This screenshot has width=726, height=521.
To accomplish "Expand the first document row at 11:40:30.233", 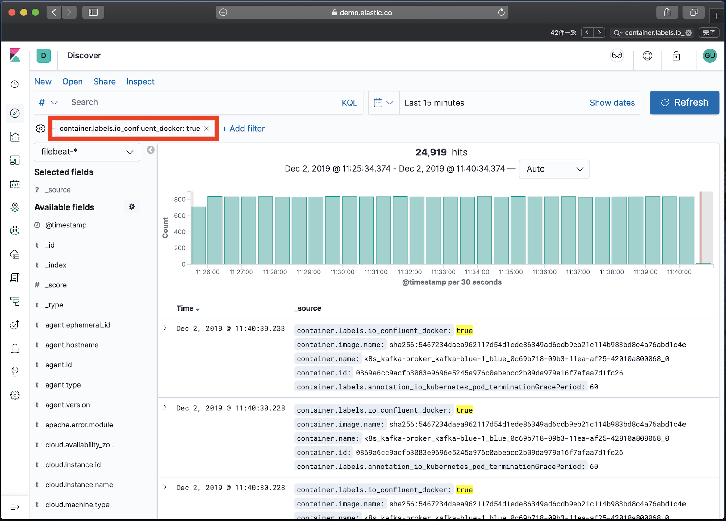I will point(165,328).
